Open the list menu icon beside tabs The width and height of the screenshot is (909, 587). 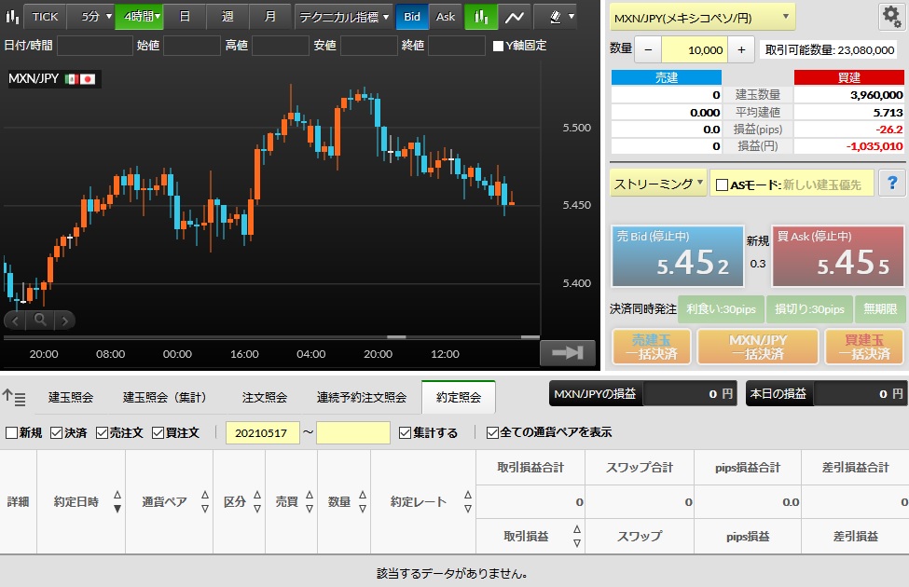point(14,398)
